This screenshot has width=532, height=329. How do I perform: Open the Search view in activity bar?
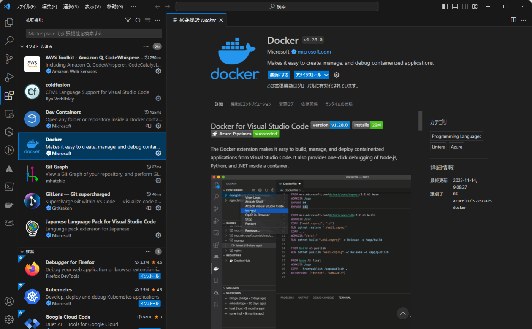[9, 40]
